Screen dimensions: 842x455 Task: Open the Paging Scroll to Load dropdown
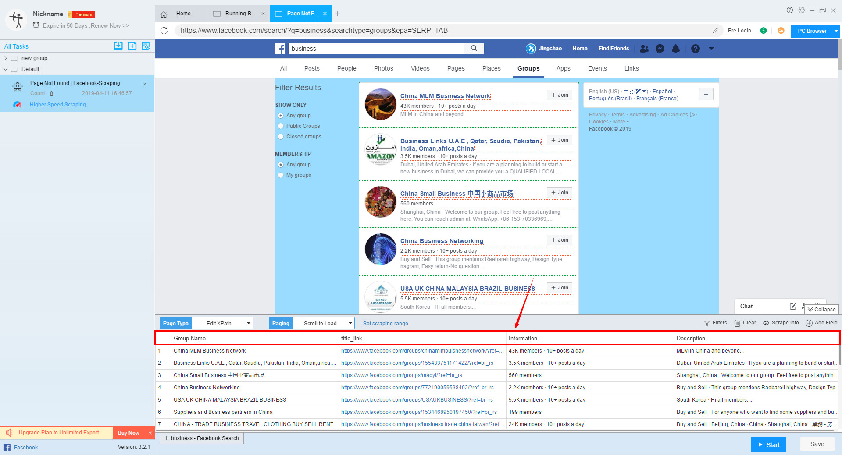tap(324, 324)
